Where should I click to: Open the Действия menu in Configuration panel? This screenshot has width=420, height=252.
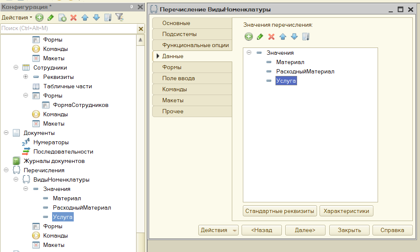pos(17,18)
